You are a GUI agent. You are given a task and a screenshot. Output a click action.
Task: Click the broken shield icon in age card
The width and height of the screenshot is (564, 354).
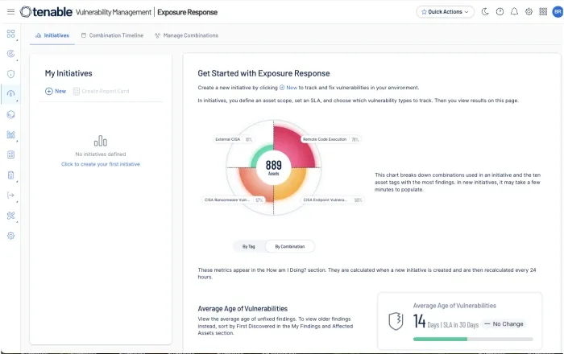[396, 320]
